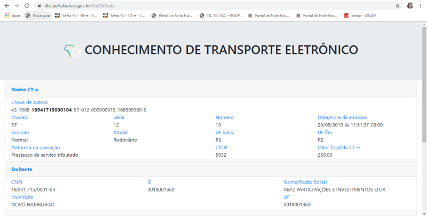
Task: Click the page vertical scrollbar thumb
Action: click(x=424, y=84)
